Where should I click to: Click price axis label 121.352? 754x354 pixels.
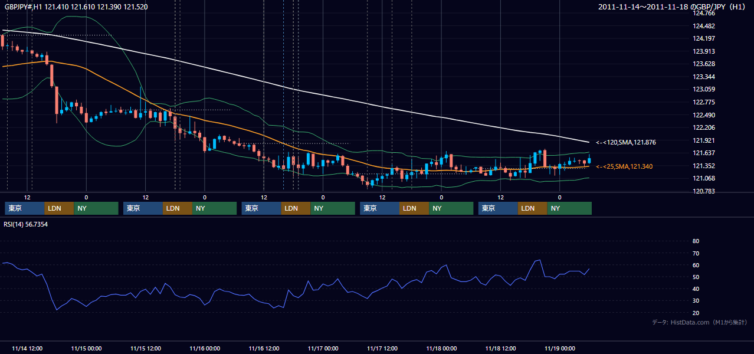coord(704,166)
